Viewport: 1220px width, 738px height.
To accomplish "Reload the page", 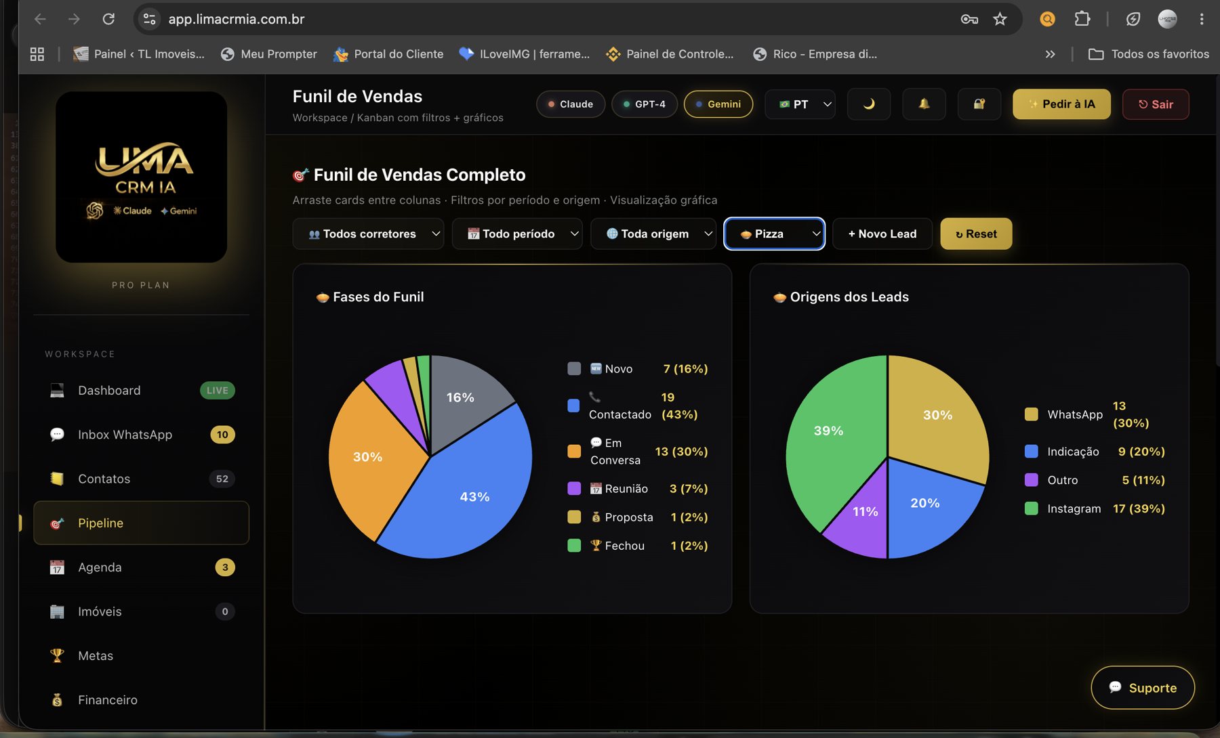I will 108,19.
